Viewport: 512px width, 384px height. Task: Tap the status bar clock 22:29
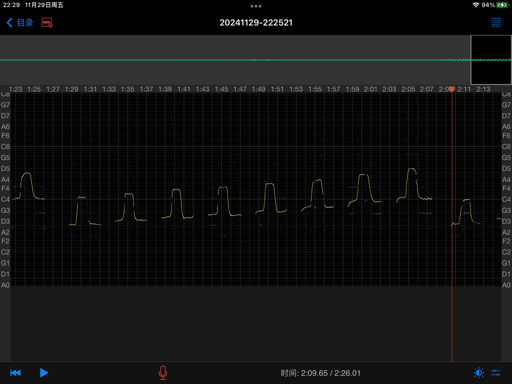point(11,5)
